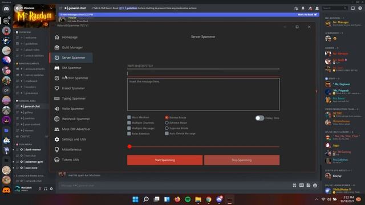365x205 pixels.
Task: Collapse the ANNOUNCEMENTS channel category
Action: tap(29, 63)
